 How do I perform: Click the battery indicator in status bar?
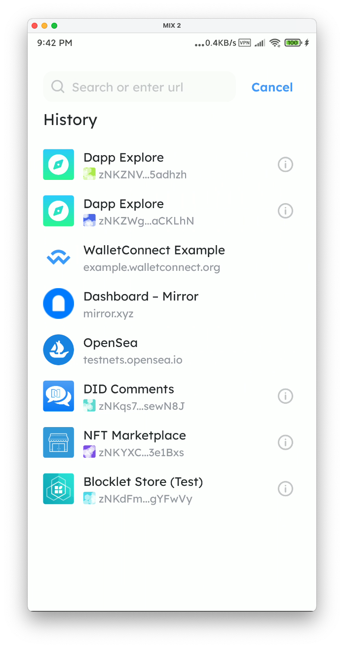click(x=293, y=43)
